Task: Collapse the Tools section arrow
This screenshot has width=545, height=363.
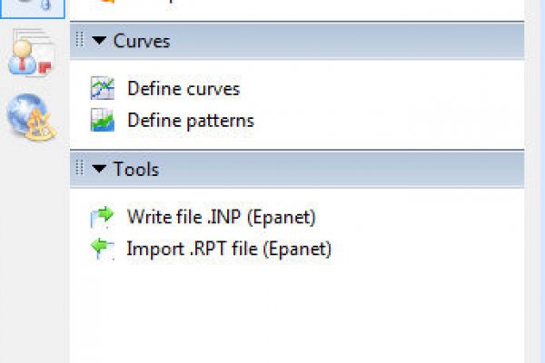Action: [x=98, y=169]
